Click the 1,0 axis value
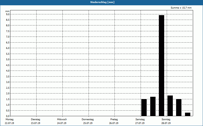 (x=8, y=105)
